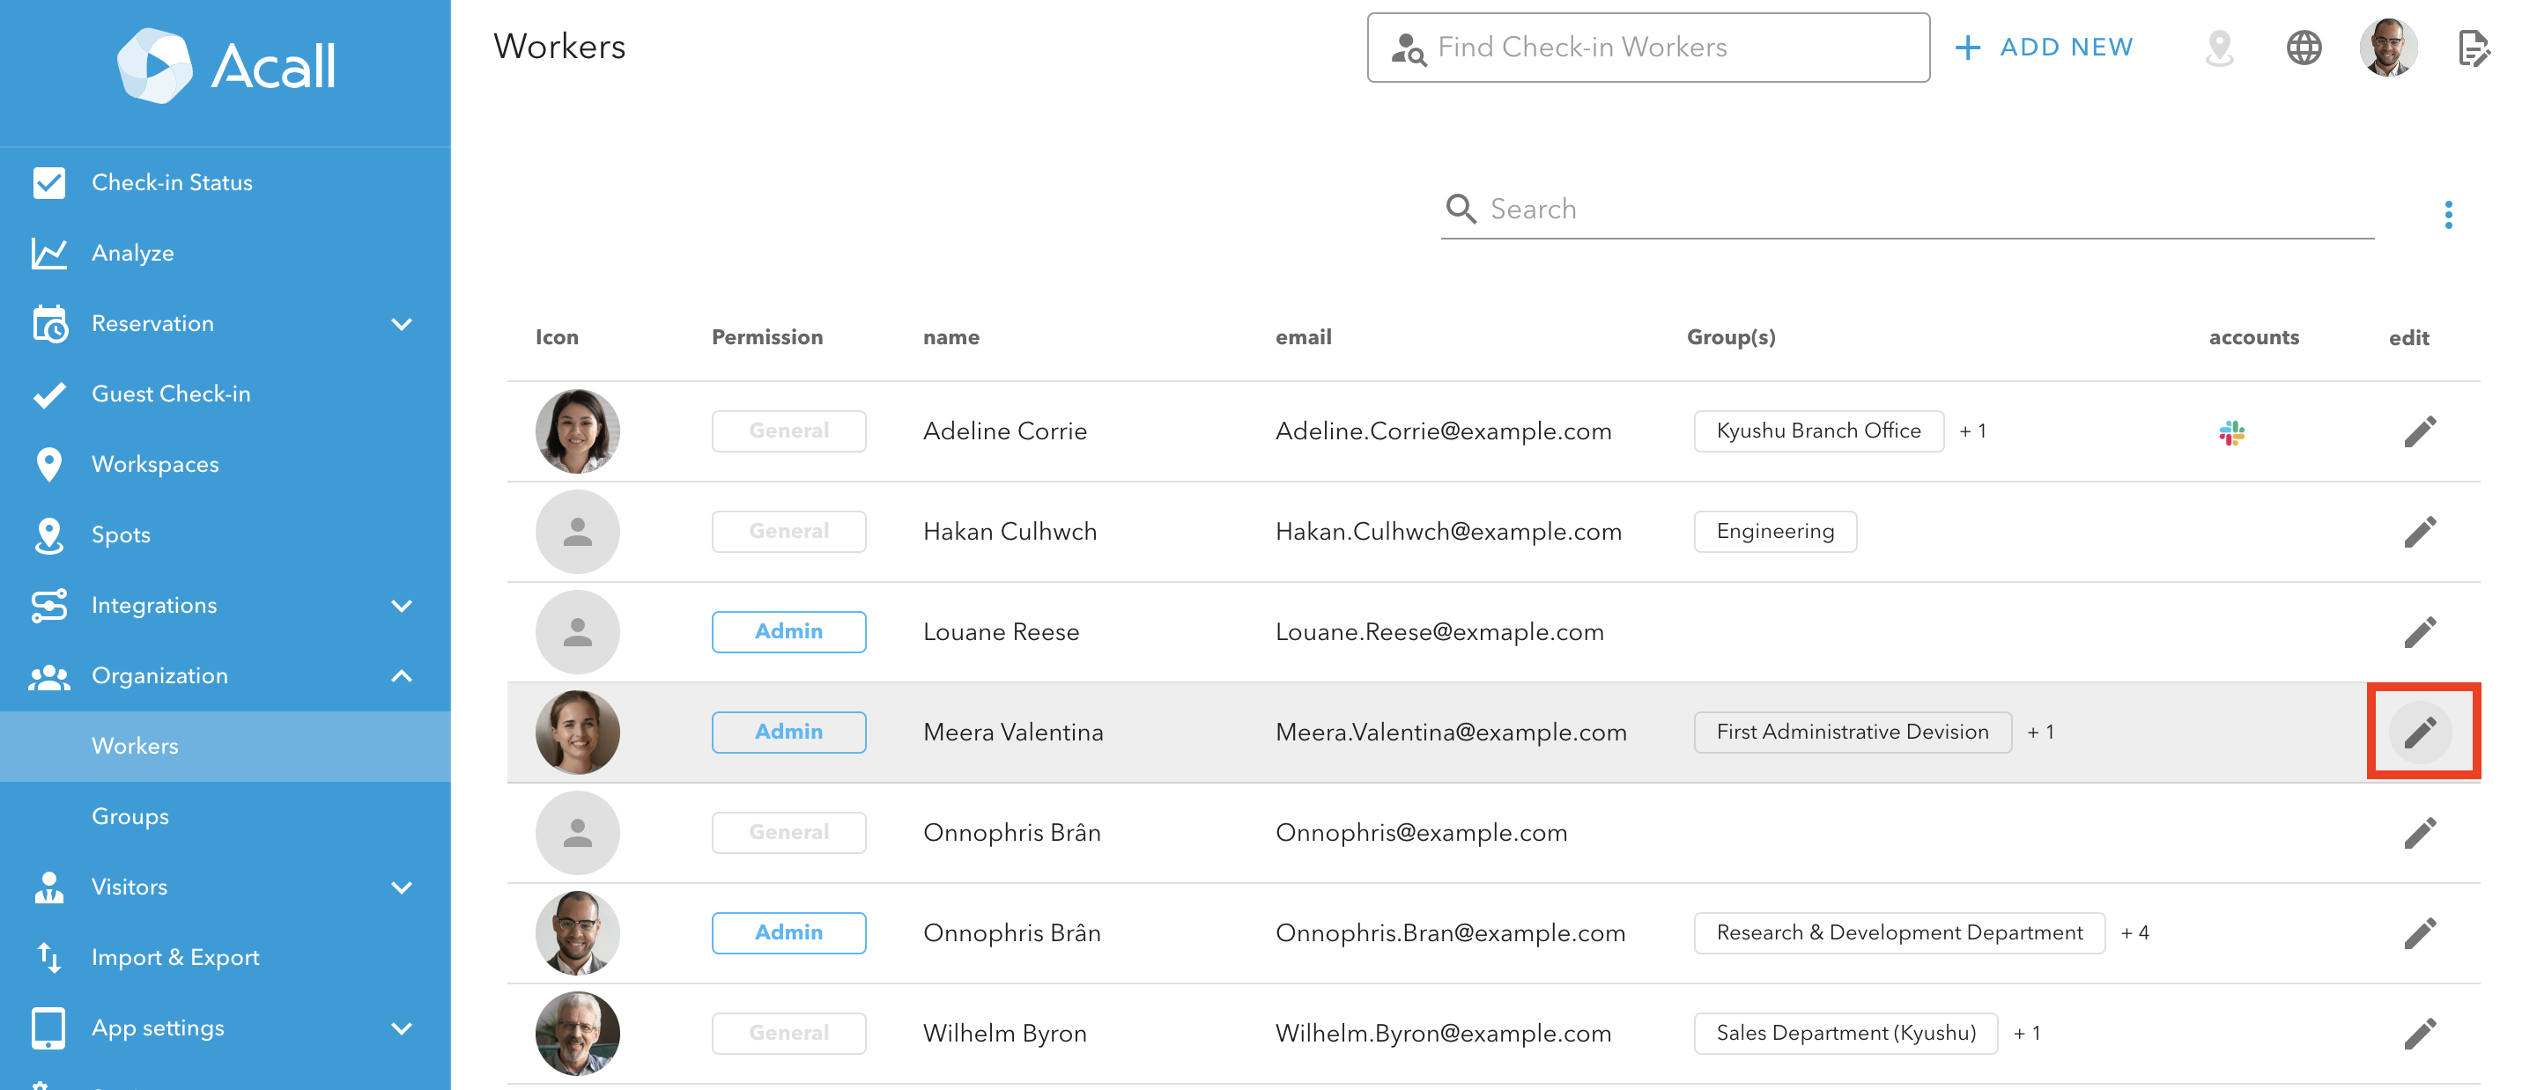
Task: Toggle Admin permission for Onnophris Brân
Action: [788, 932]
